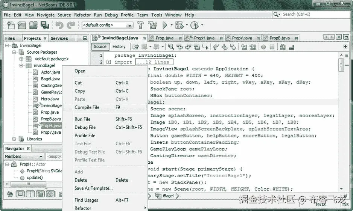353x211 pixels.
Task: Click Next Bookmark arrow icon
Action: click(224, 47)
